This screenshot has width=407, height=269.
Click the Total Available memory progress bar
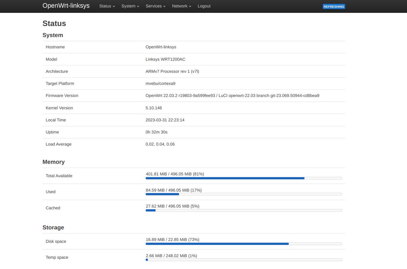pos(244,178)
